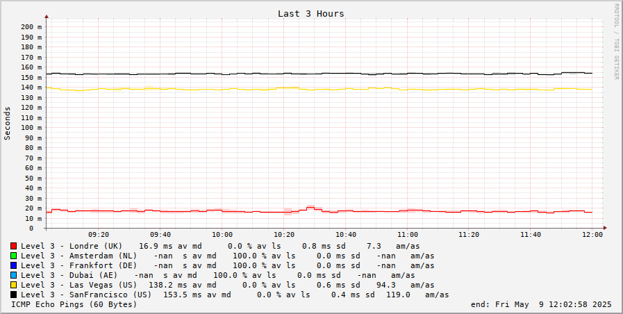623x314 pixels.
Task: Click the end timestamp 'Fri May 9 12:02:58 2025'
Action: point(554,304)
